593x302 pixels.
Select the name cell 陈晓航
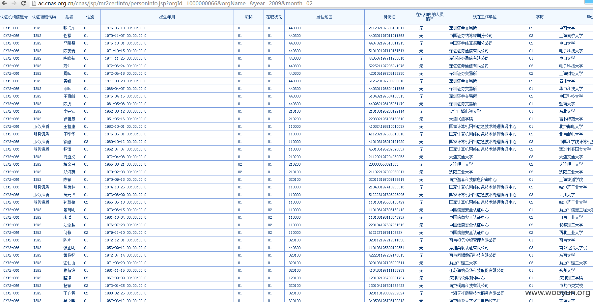[x=70, y=58]
